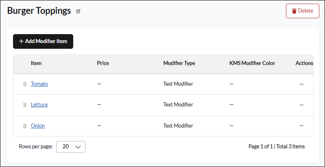325x167 pixels.
Task: Grab the drag handle for Onion row
Action: click(25, 126)
